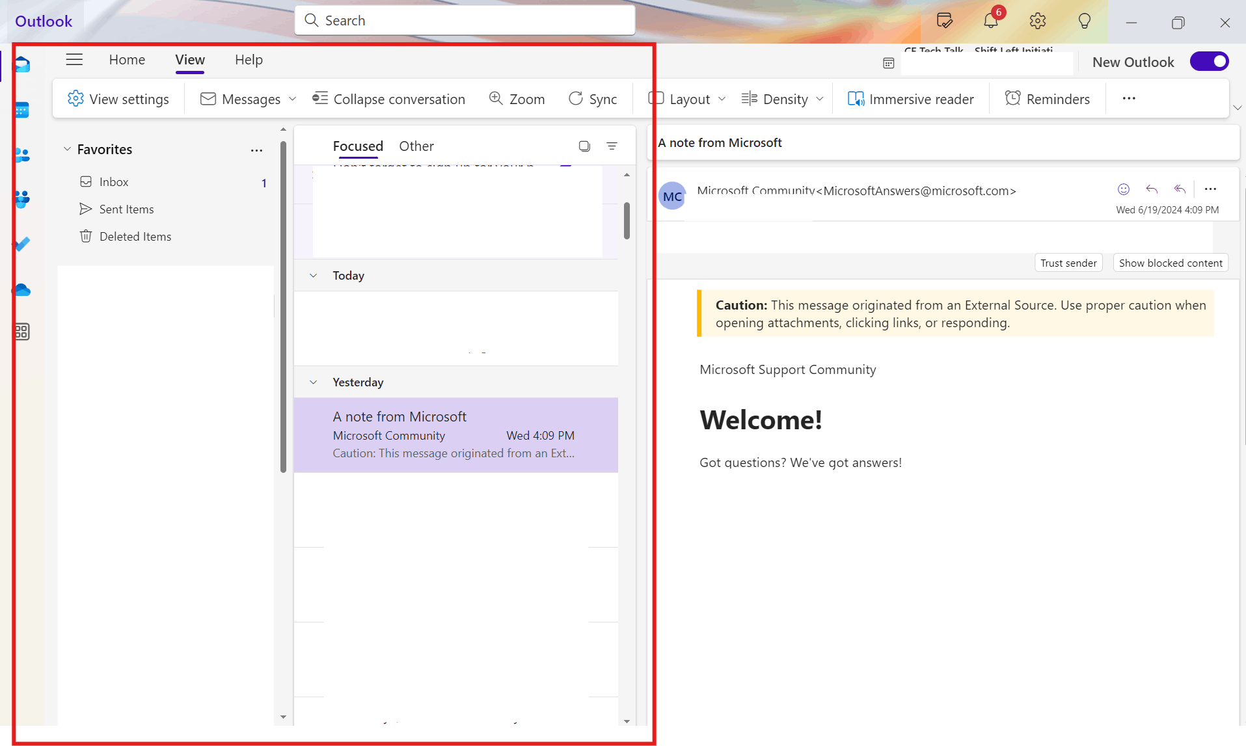The width and height of the screenshot is (1246, 746).
Task: Open the Calendar app in sidebar
Action: [22, 110]
